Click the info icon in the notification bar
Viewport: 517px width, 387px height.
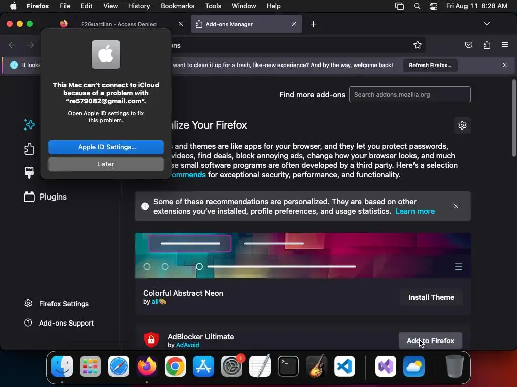click(x=14, y=65)
